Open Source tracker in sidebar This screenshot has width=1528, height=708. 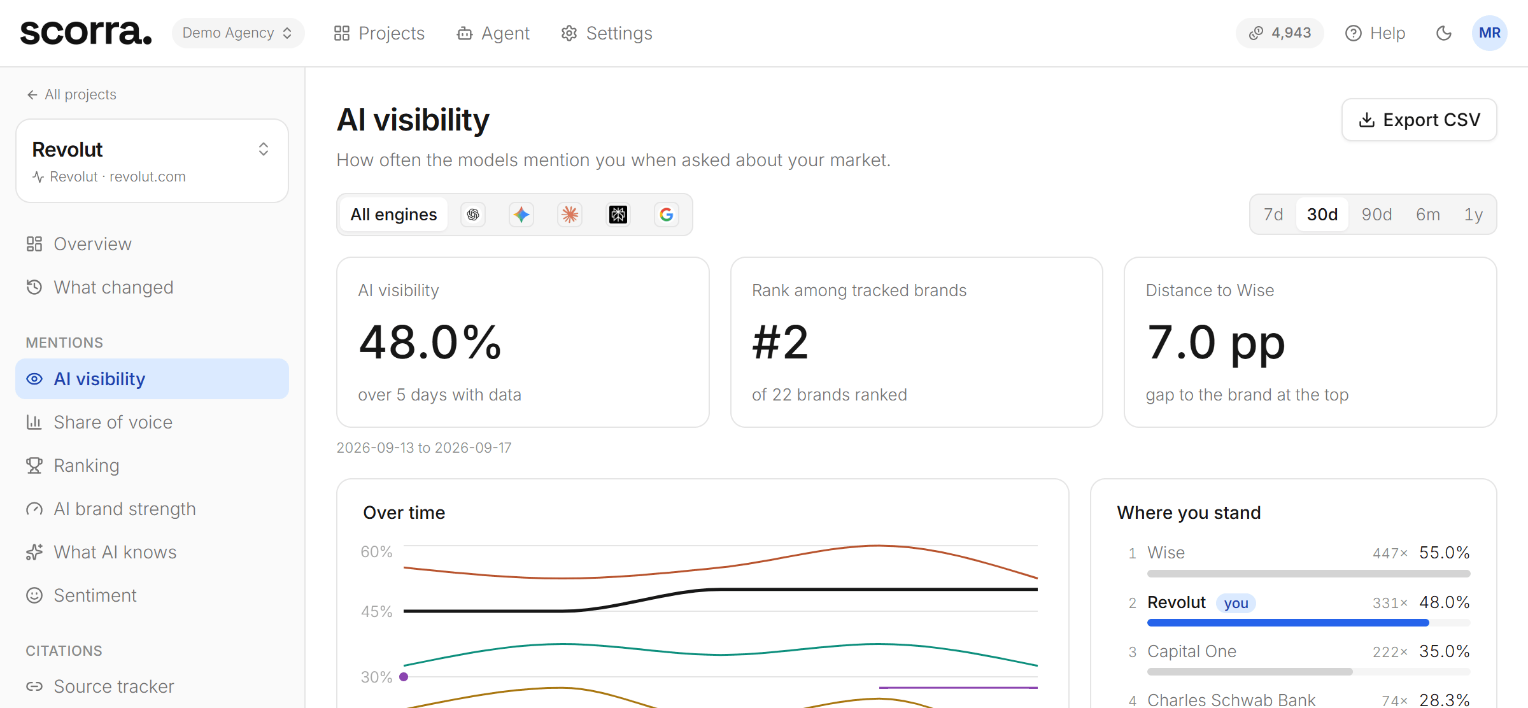pyautogui.click(x=152, y=686)
